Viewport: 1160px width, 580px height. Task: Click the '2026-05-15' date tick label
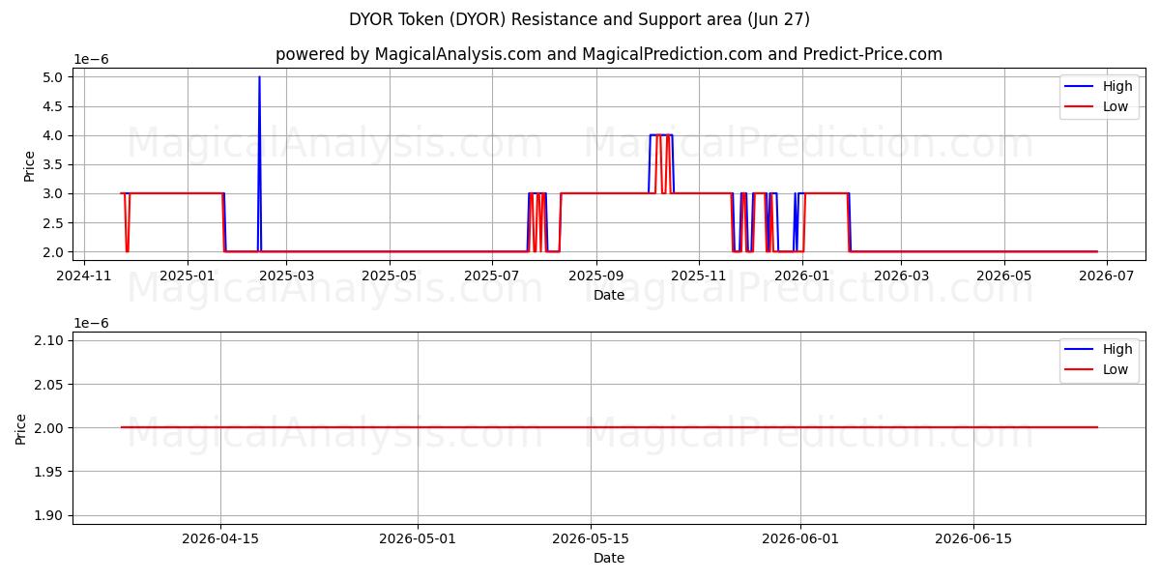[591, 539]
